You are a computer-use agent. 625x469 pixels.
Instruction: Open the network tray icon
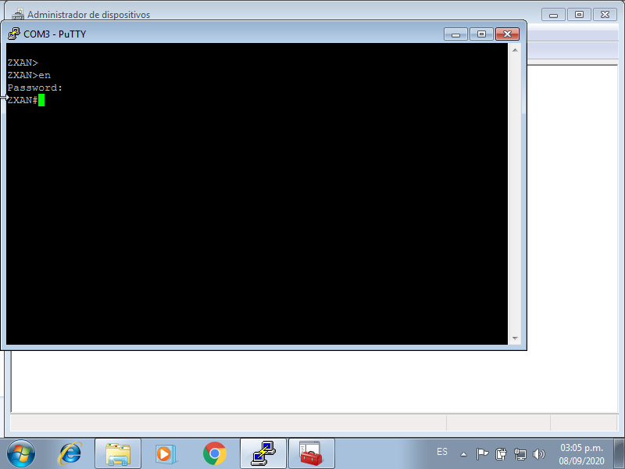tap(520, 453)
